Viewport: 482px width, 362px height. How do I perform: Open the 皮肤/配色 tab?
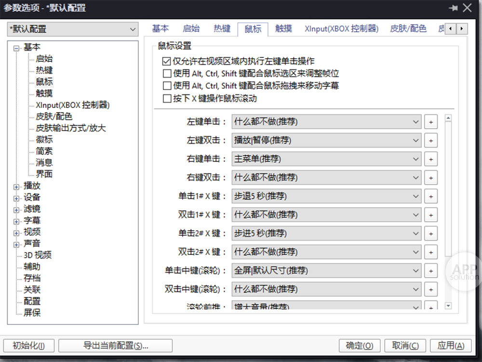click(408, 28)
